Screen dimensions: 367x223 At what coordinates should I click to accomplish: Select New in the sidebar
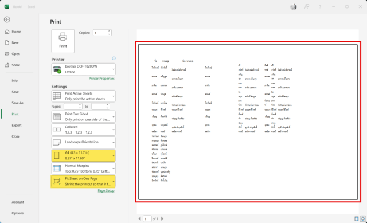pos(15,43)
